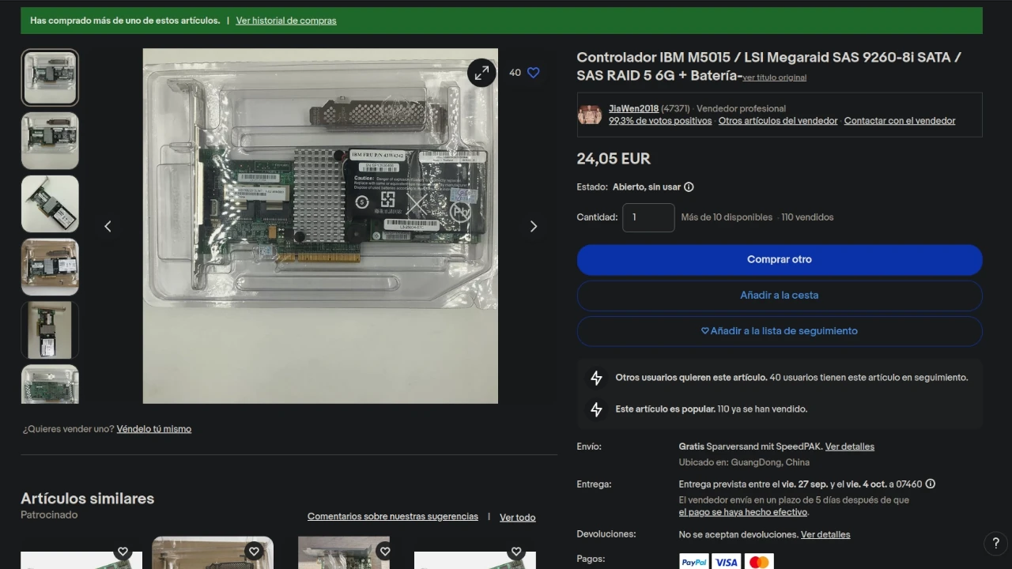Open third similar item thumbnail

pos(344,552)
